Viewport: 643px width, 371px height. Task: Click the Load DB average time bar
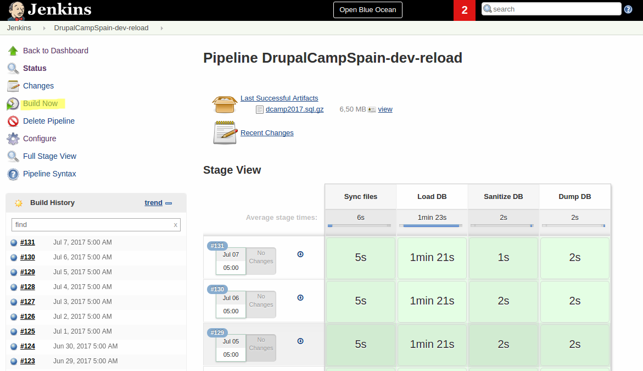point(430,226)
